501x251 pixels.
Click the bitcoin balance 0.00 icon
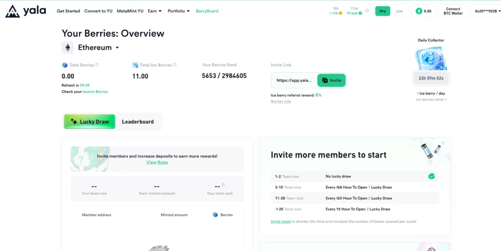(x=419, y=11)
